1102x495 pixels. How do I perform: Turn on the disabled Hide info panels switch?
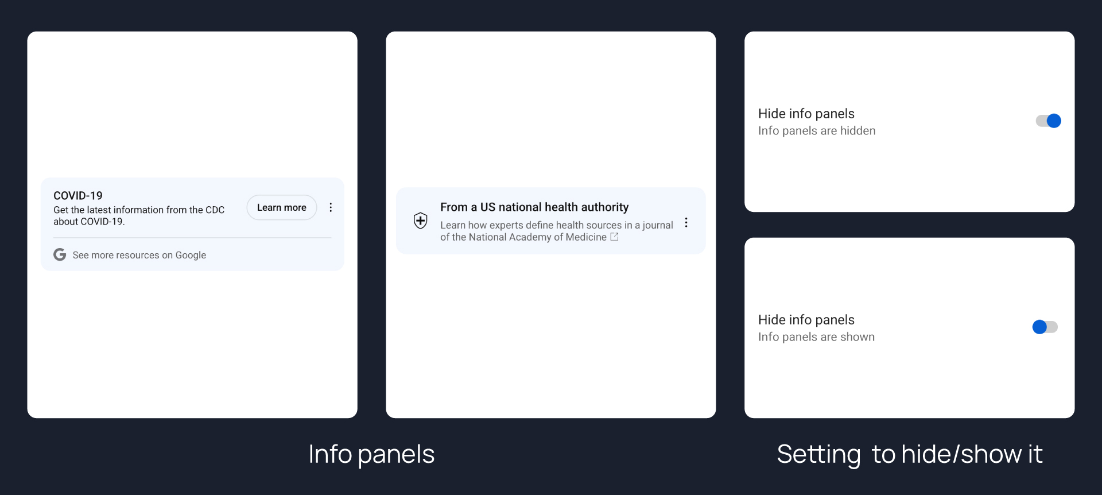pyautogui.click(x=1045, y=327)
